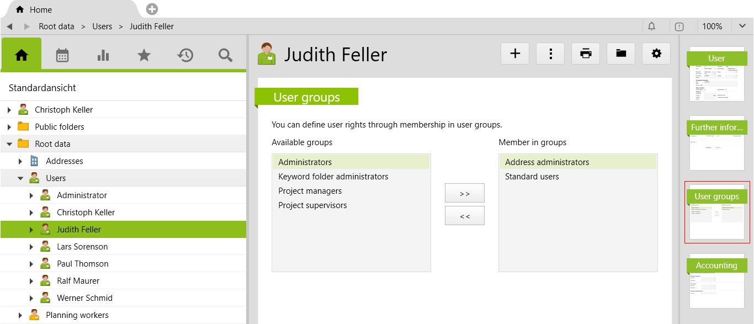Select Project managers in Available groups
754x324 pixels.
point(310,191)
